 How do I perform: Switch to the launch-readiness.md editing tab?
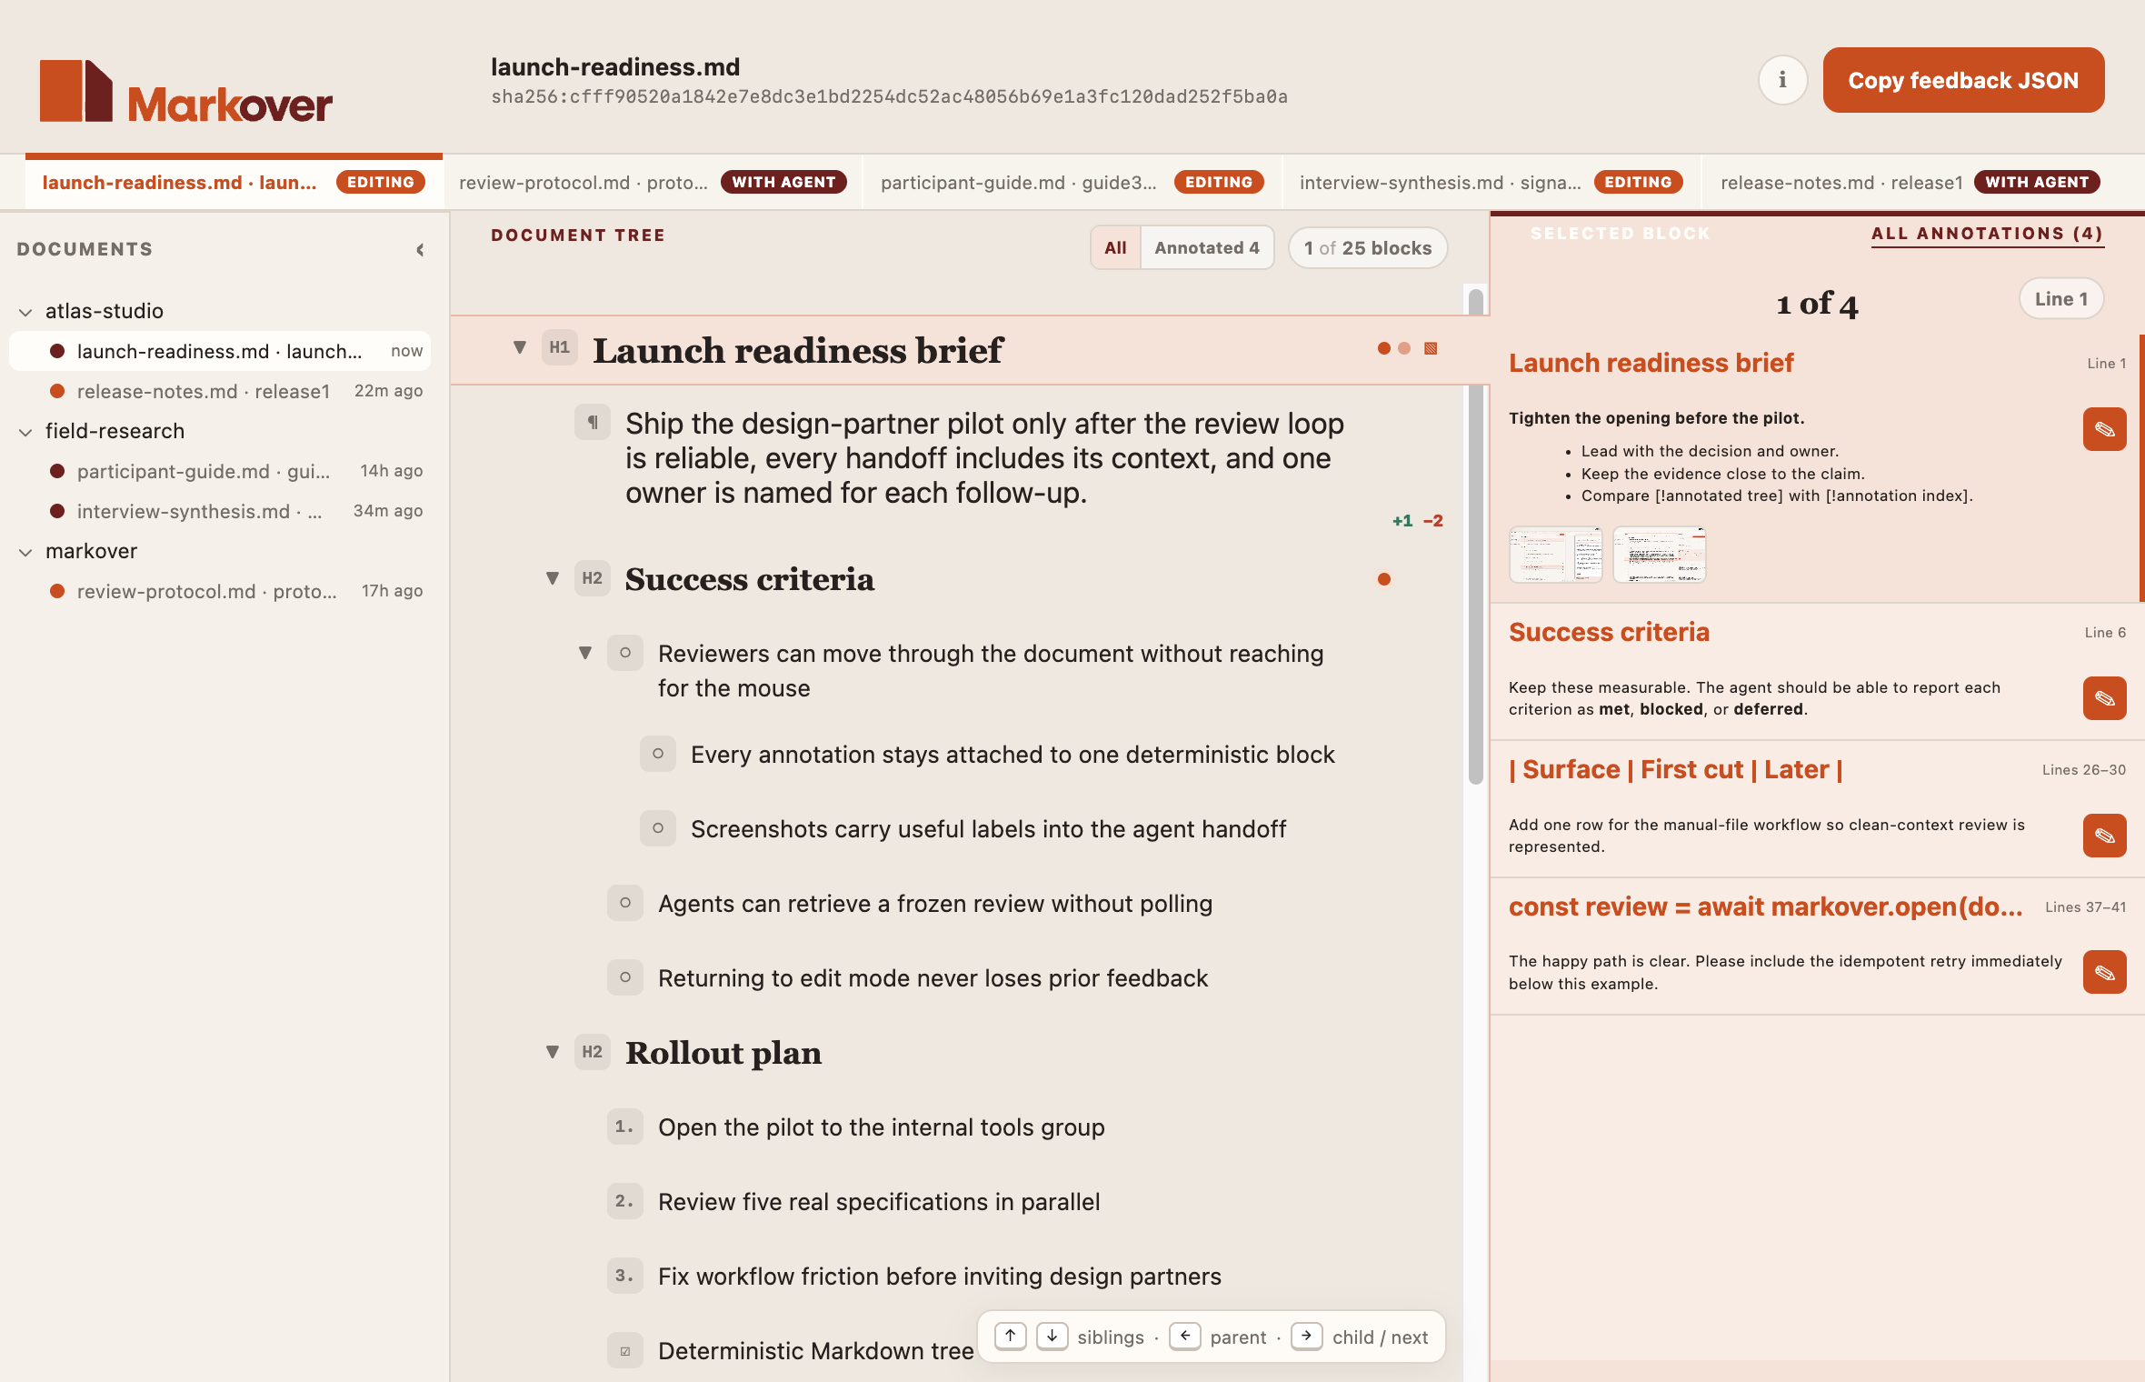pyautogui.click(x=234, y=182)
